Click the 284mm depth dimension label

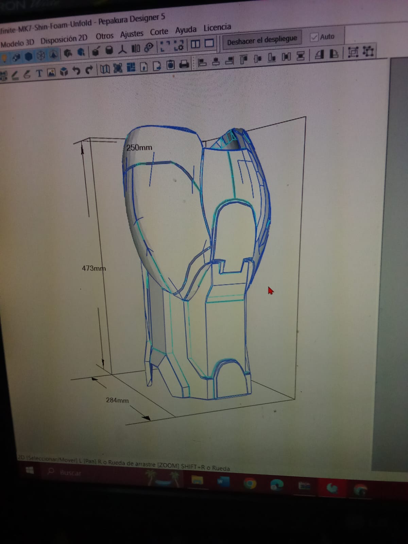coord(117,400)
